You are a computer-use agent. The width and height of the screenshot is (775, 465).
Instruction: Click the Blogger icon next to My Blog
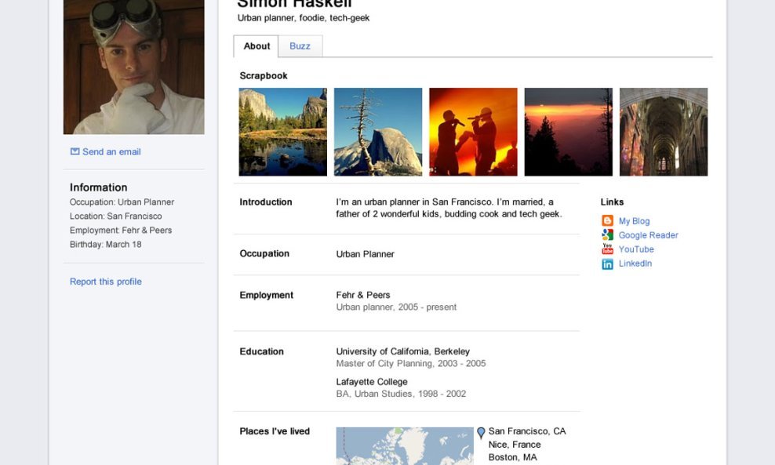[x=607, y=221]
